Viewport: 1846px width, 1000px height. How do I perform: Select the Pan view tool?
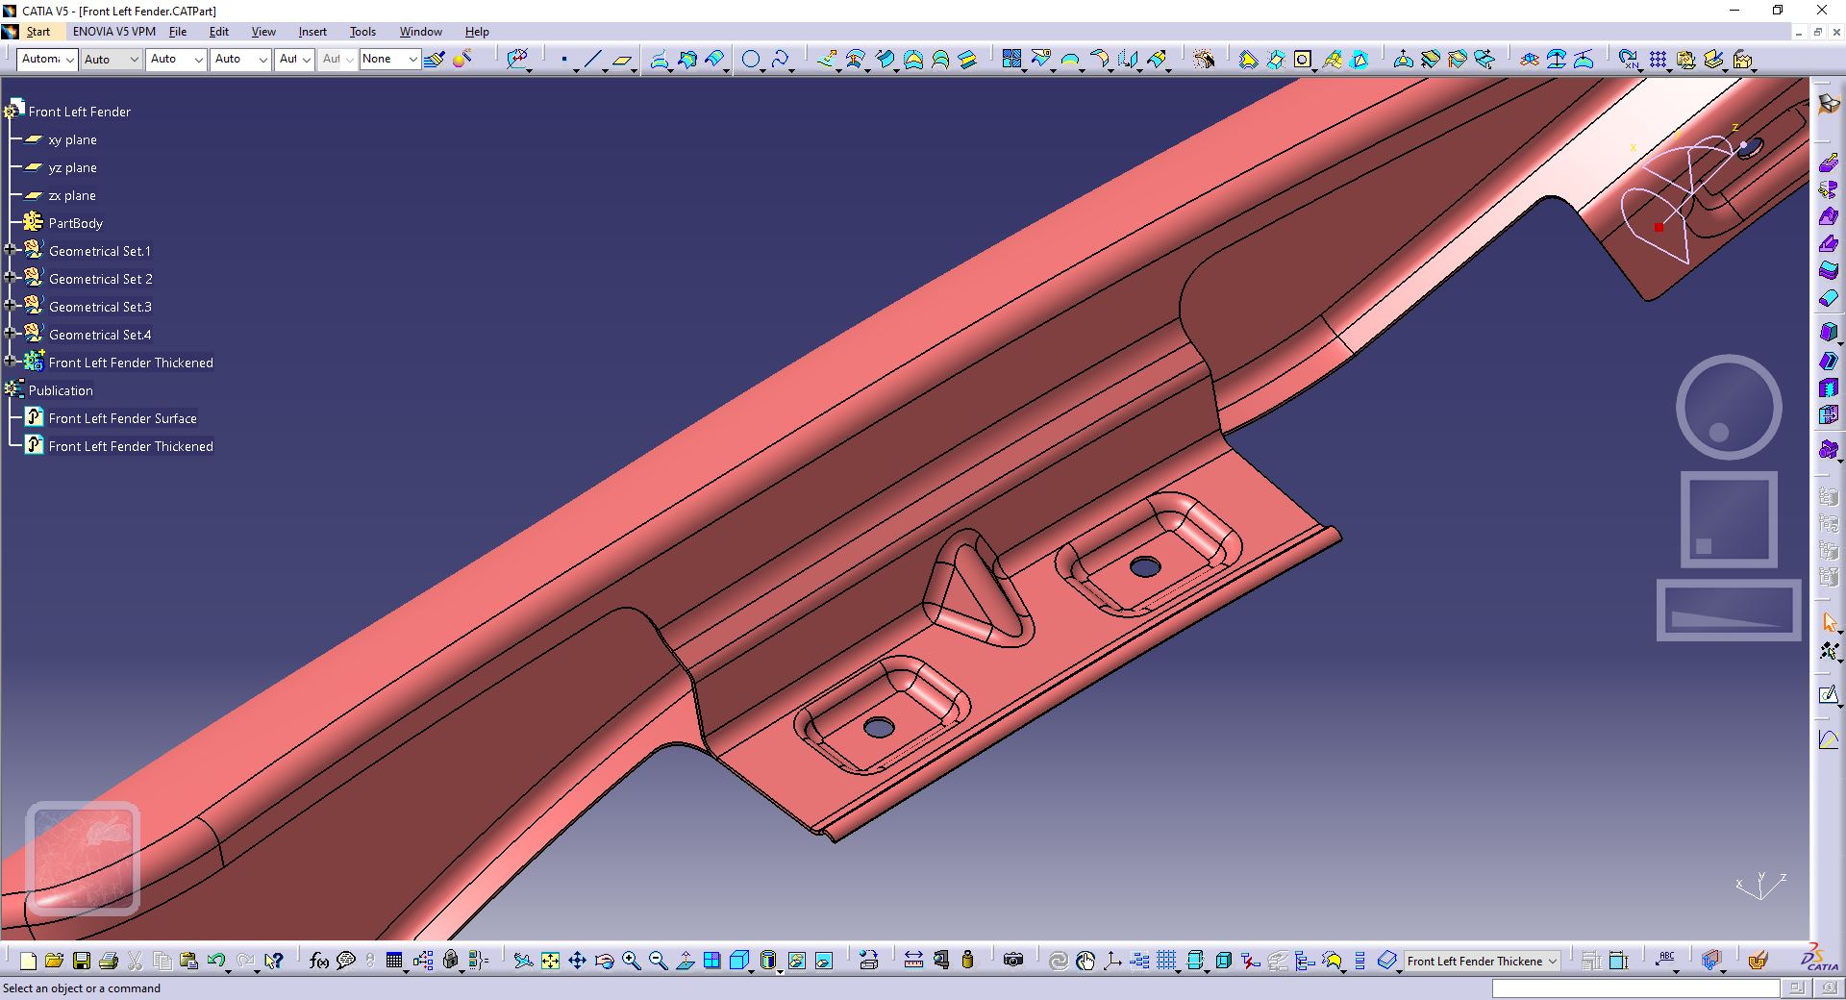coord(577,961)
